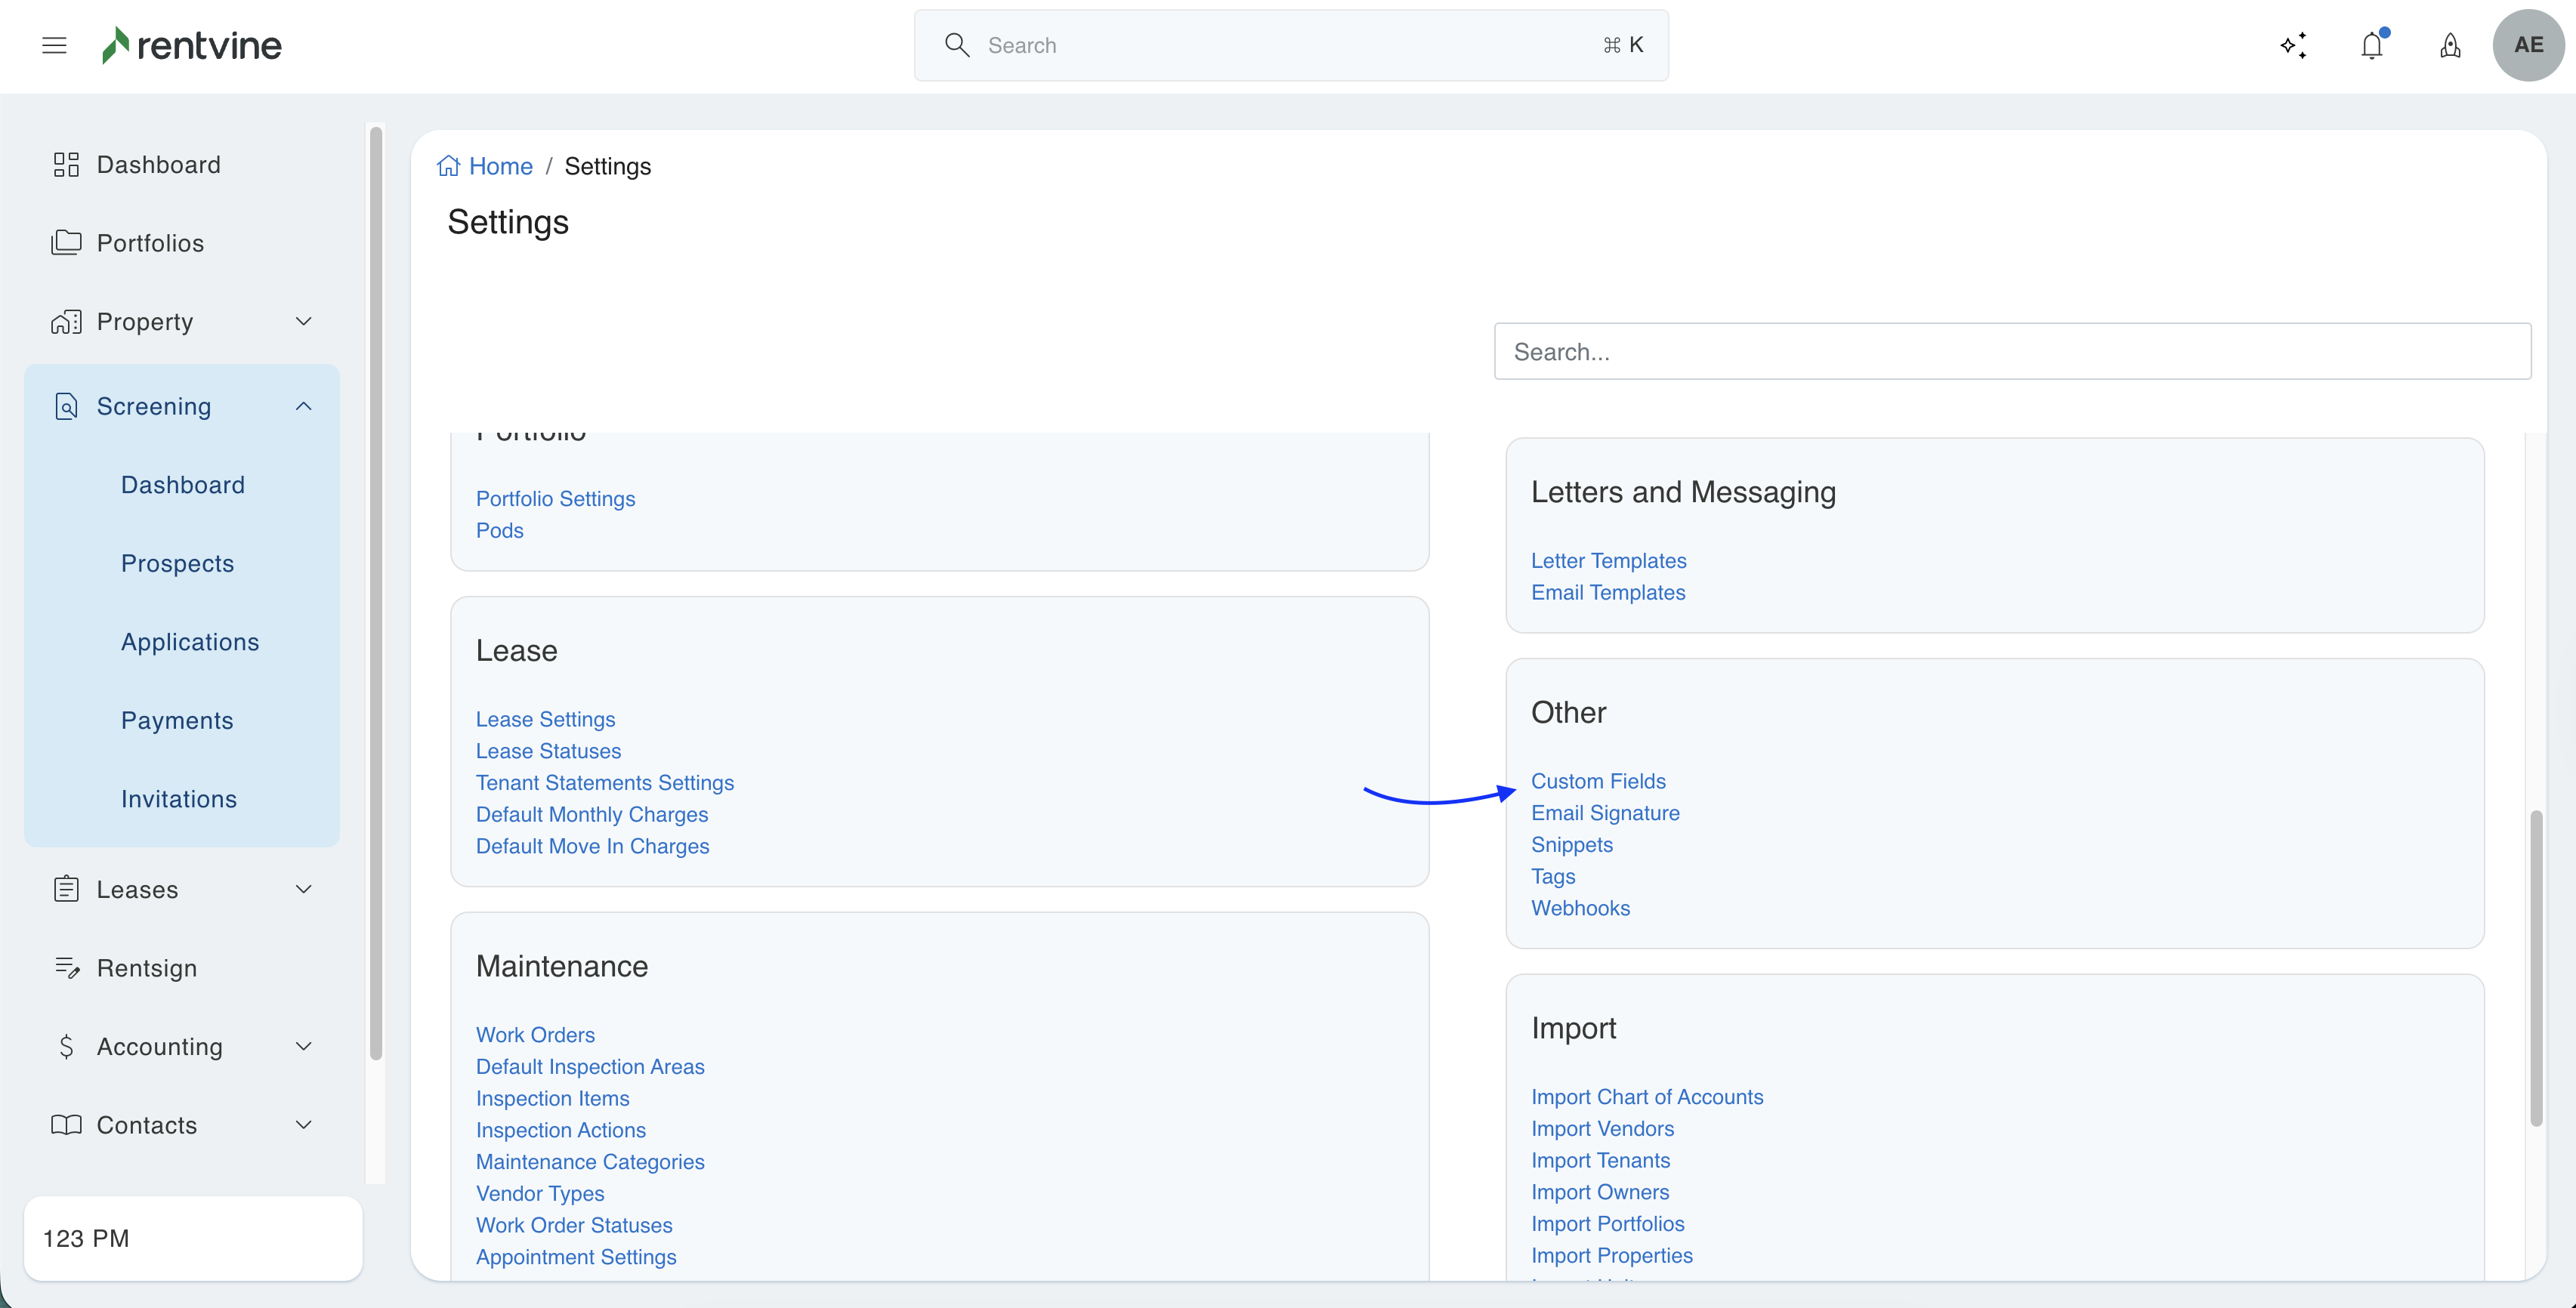This screenshot has width=2576, height=1308.
Task: Open the Lease Settings link
Action: point(545,719)
